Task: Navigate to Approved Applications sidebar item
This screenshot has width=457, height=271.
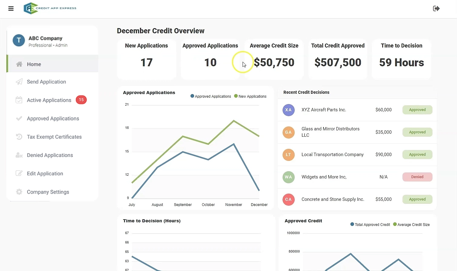Action: pos(53,119)
